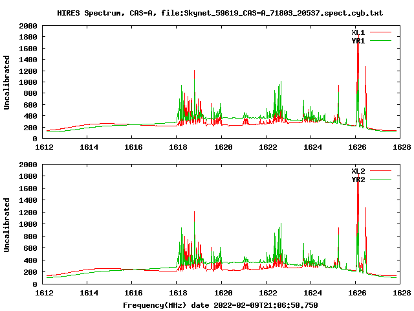Click the 600 tick on the XL2/YR2 plot
The height and width of the screenshot is (311, 414).
[x=30, y=248]
